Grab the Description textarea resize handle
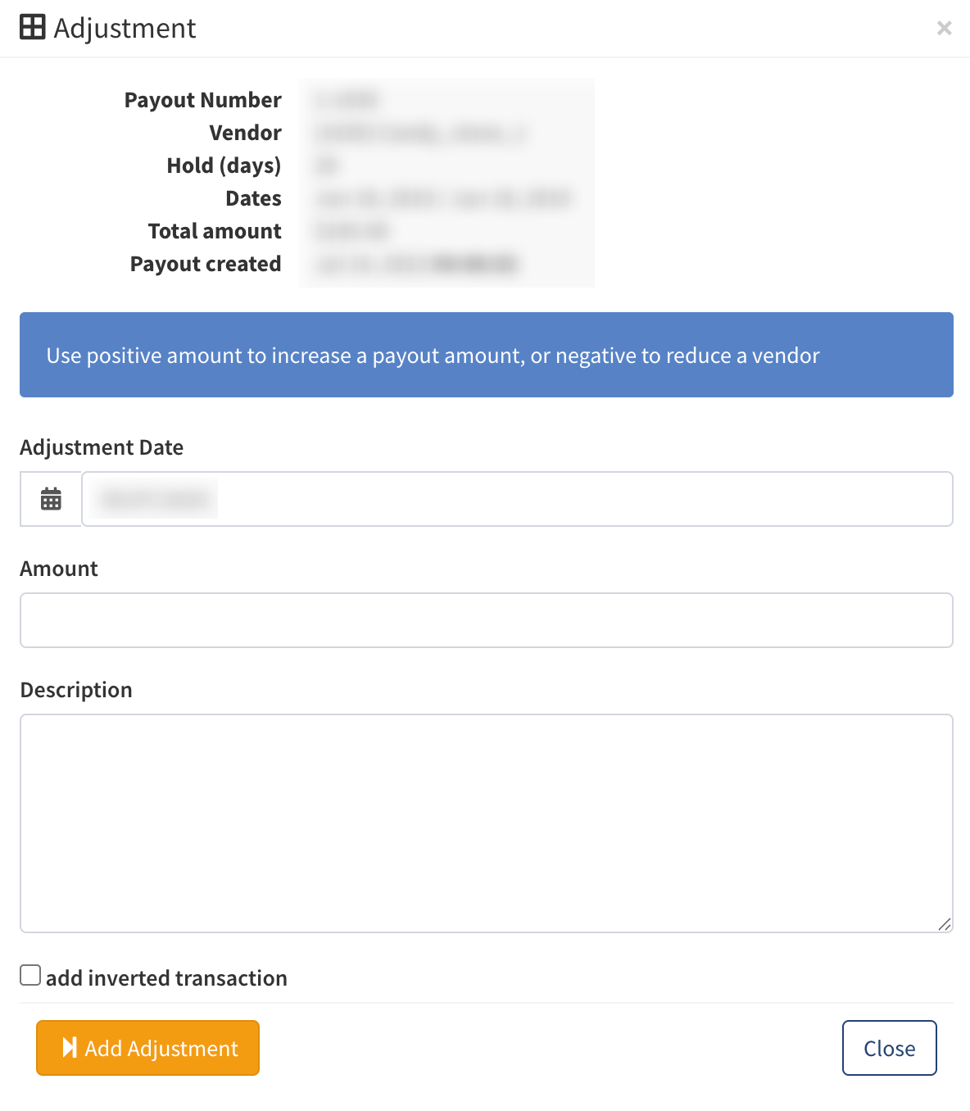 coord(945,924)
